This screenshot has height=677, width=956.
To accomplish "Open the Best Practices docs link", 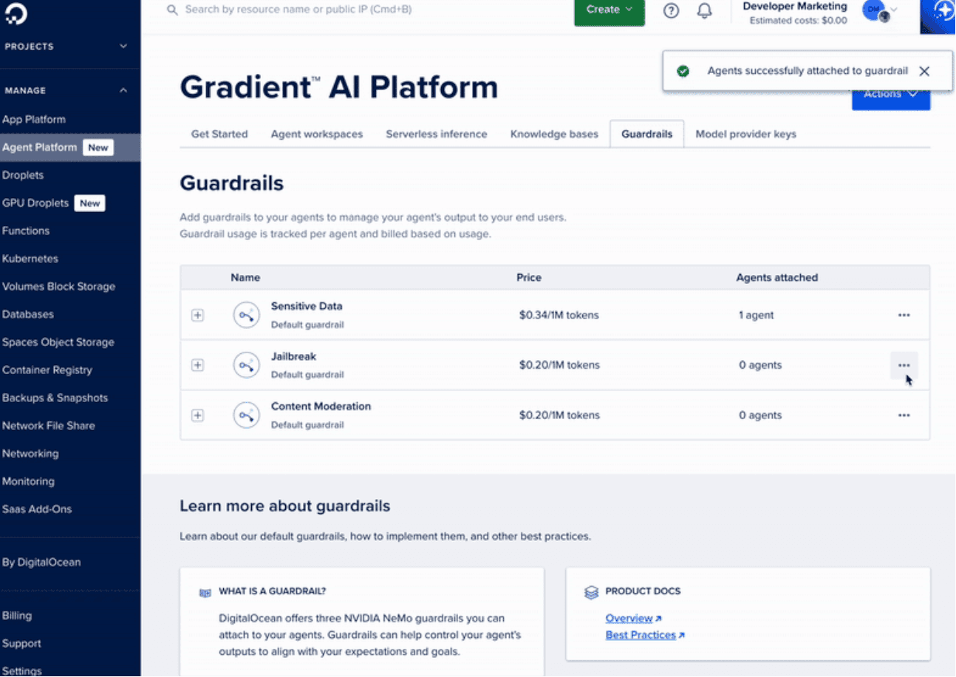I will [x=641, y=635].
